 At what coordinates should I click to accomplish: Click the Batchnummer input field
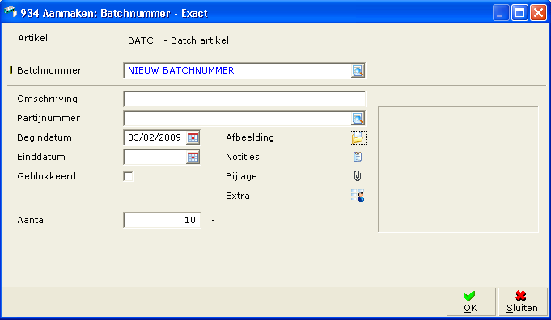click(237, 70)
